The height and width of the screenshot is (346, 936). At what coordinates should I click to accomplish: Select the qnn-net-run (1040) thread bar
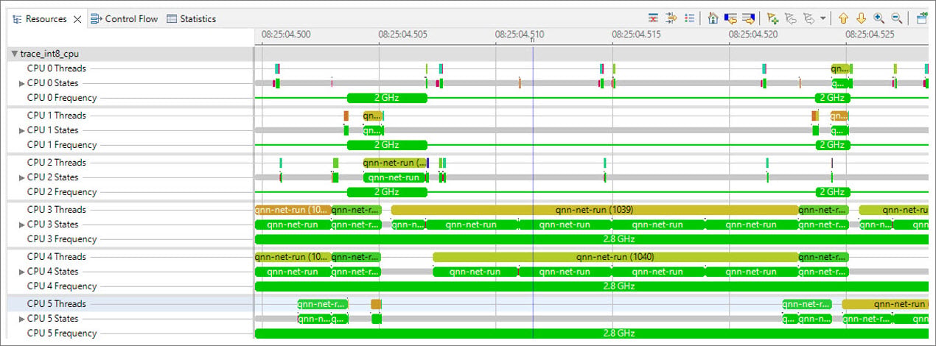point(615,257)
